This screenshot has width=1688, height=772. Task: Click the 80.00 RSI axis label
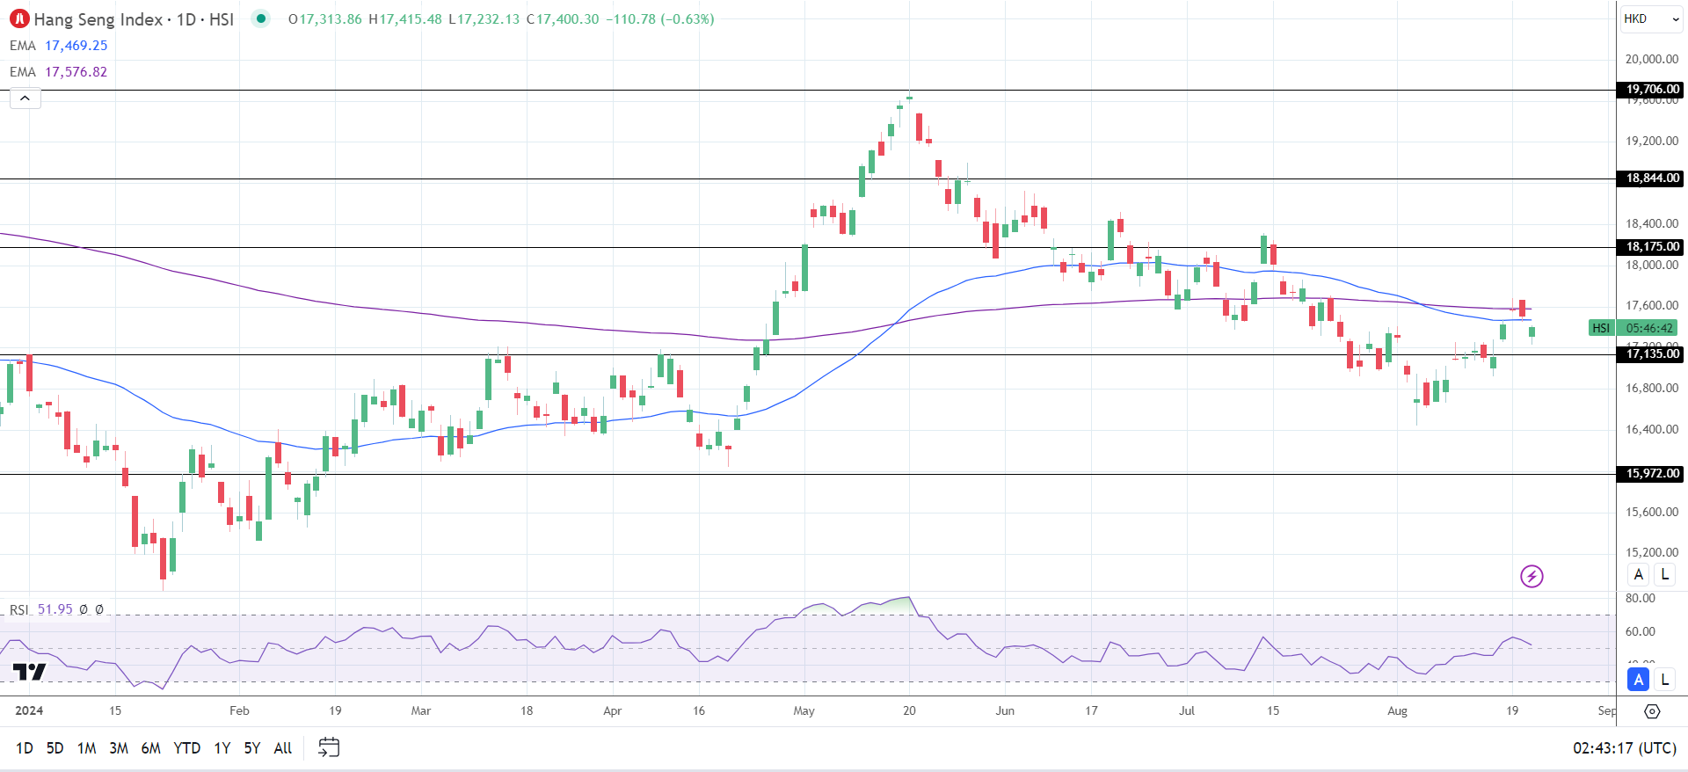tap(1640, 598)
